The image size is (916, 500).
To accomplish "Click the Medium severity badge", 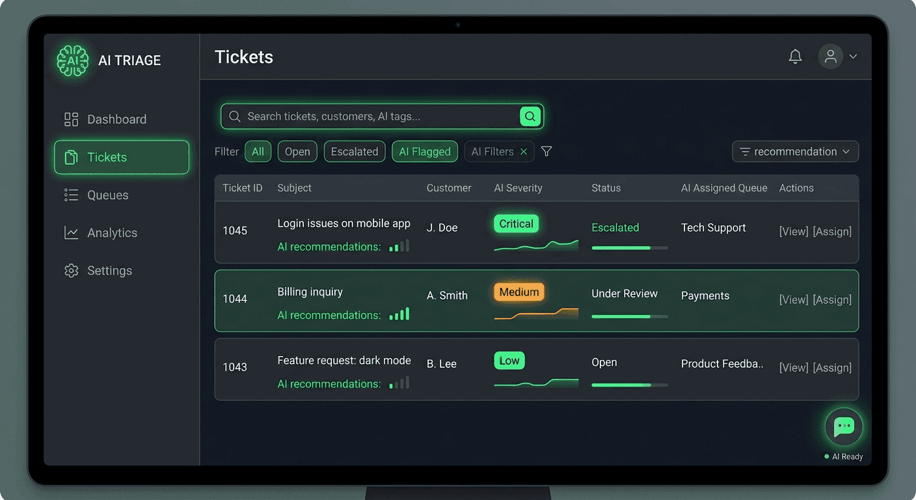I will click(519, 292).
